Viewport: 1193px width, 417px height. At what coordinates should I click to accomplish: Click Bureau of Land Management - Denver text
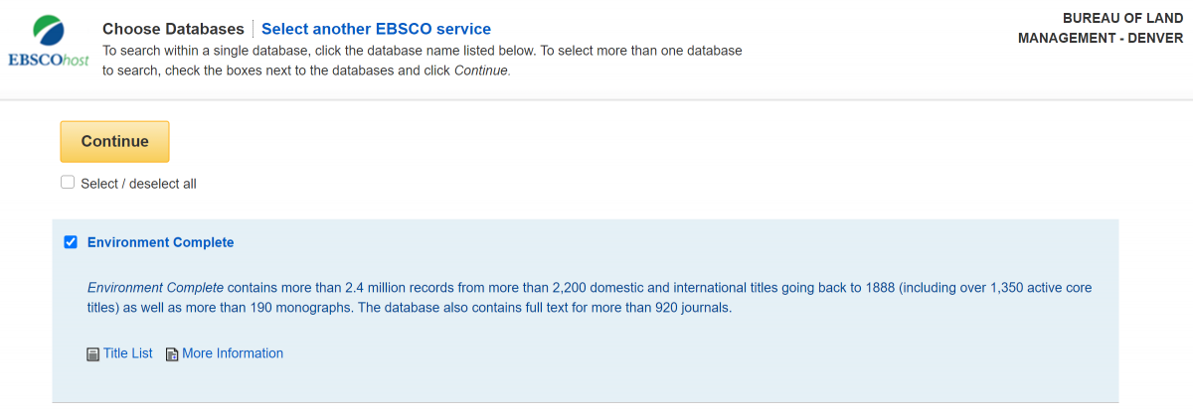click(1101, 28)
